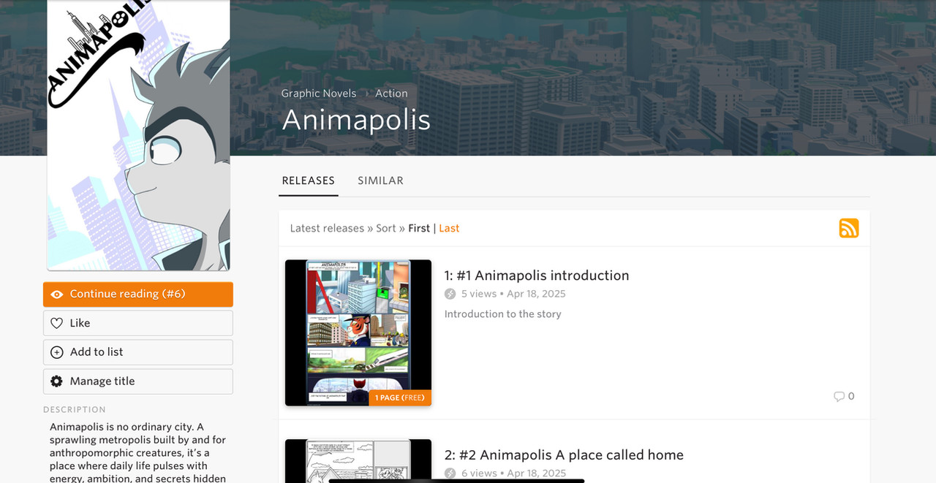
Task: Click the comment bubble icon for release #1
Action: 839,397
